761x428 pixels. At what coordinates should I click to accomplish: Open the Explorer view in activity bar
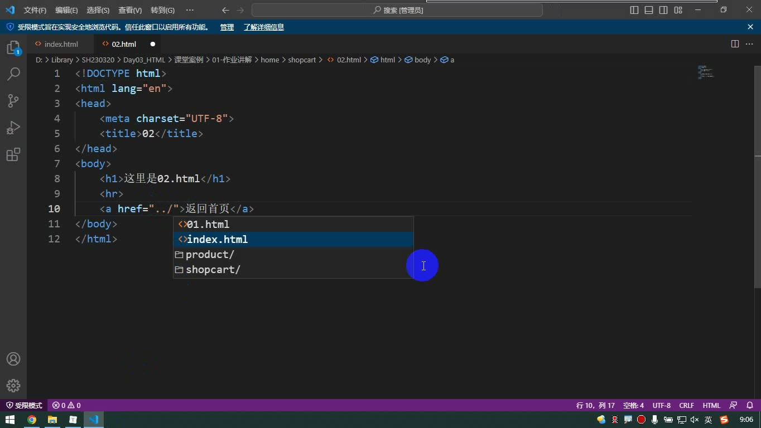click(13, 48)
